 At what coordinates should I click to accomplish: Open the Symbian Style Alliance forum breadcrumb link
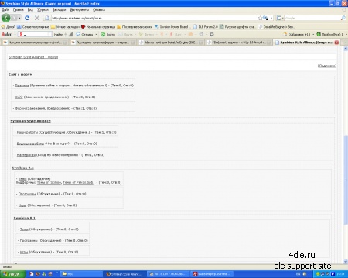tap(33, 57)
